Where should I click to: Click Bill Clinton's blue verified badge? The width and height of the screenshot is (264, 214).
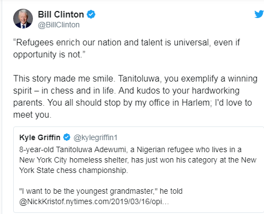(91, 14)
